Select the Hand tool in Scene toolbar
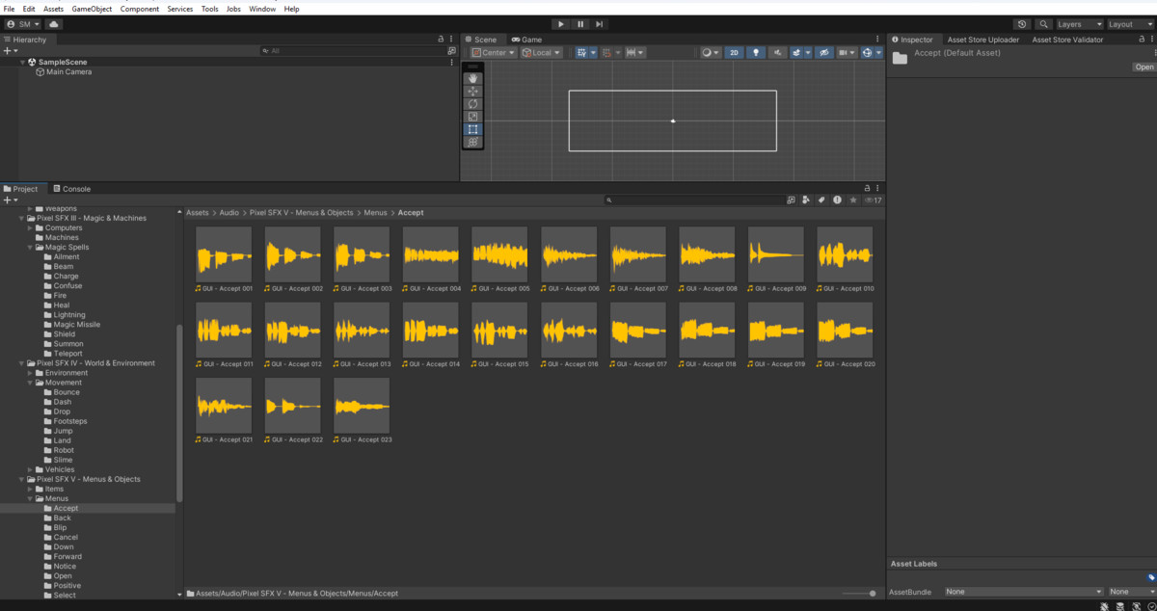 472,79
